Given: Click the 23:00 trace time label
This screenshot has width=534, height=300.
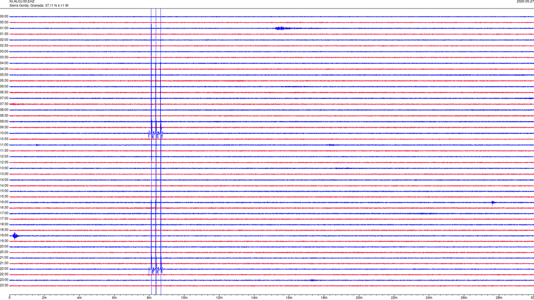Looking at the screenshot, I should [x=4, y=280].
